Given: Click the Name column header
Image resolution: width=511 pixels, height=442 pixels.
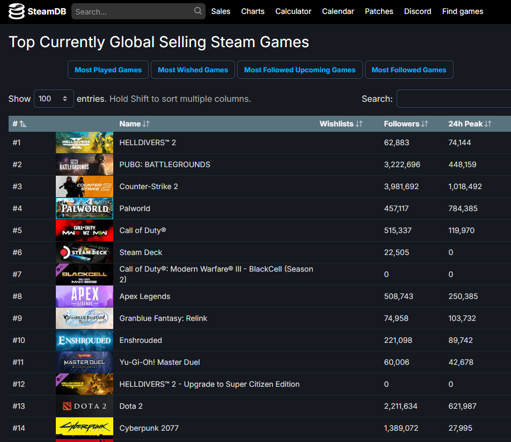Looking at the screenshot, I should 130,124.
